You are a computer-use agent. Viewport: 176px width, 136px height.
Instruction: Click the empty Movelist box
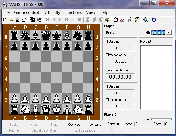pos(156,77)
